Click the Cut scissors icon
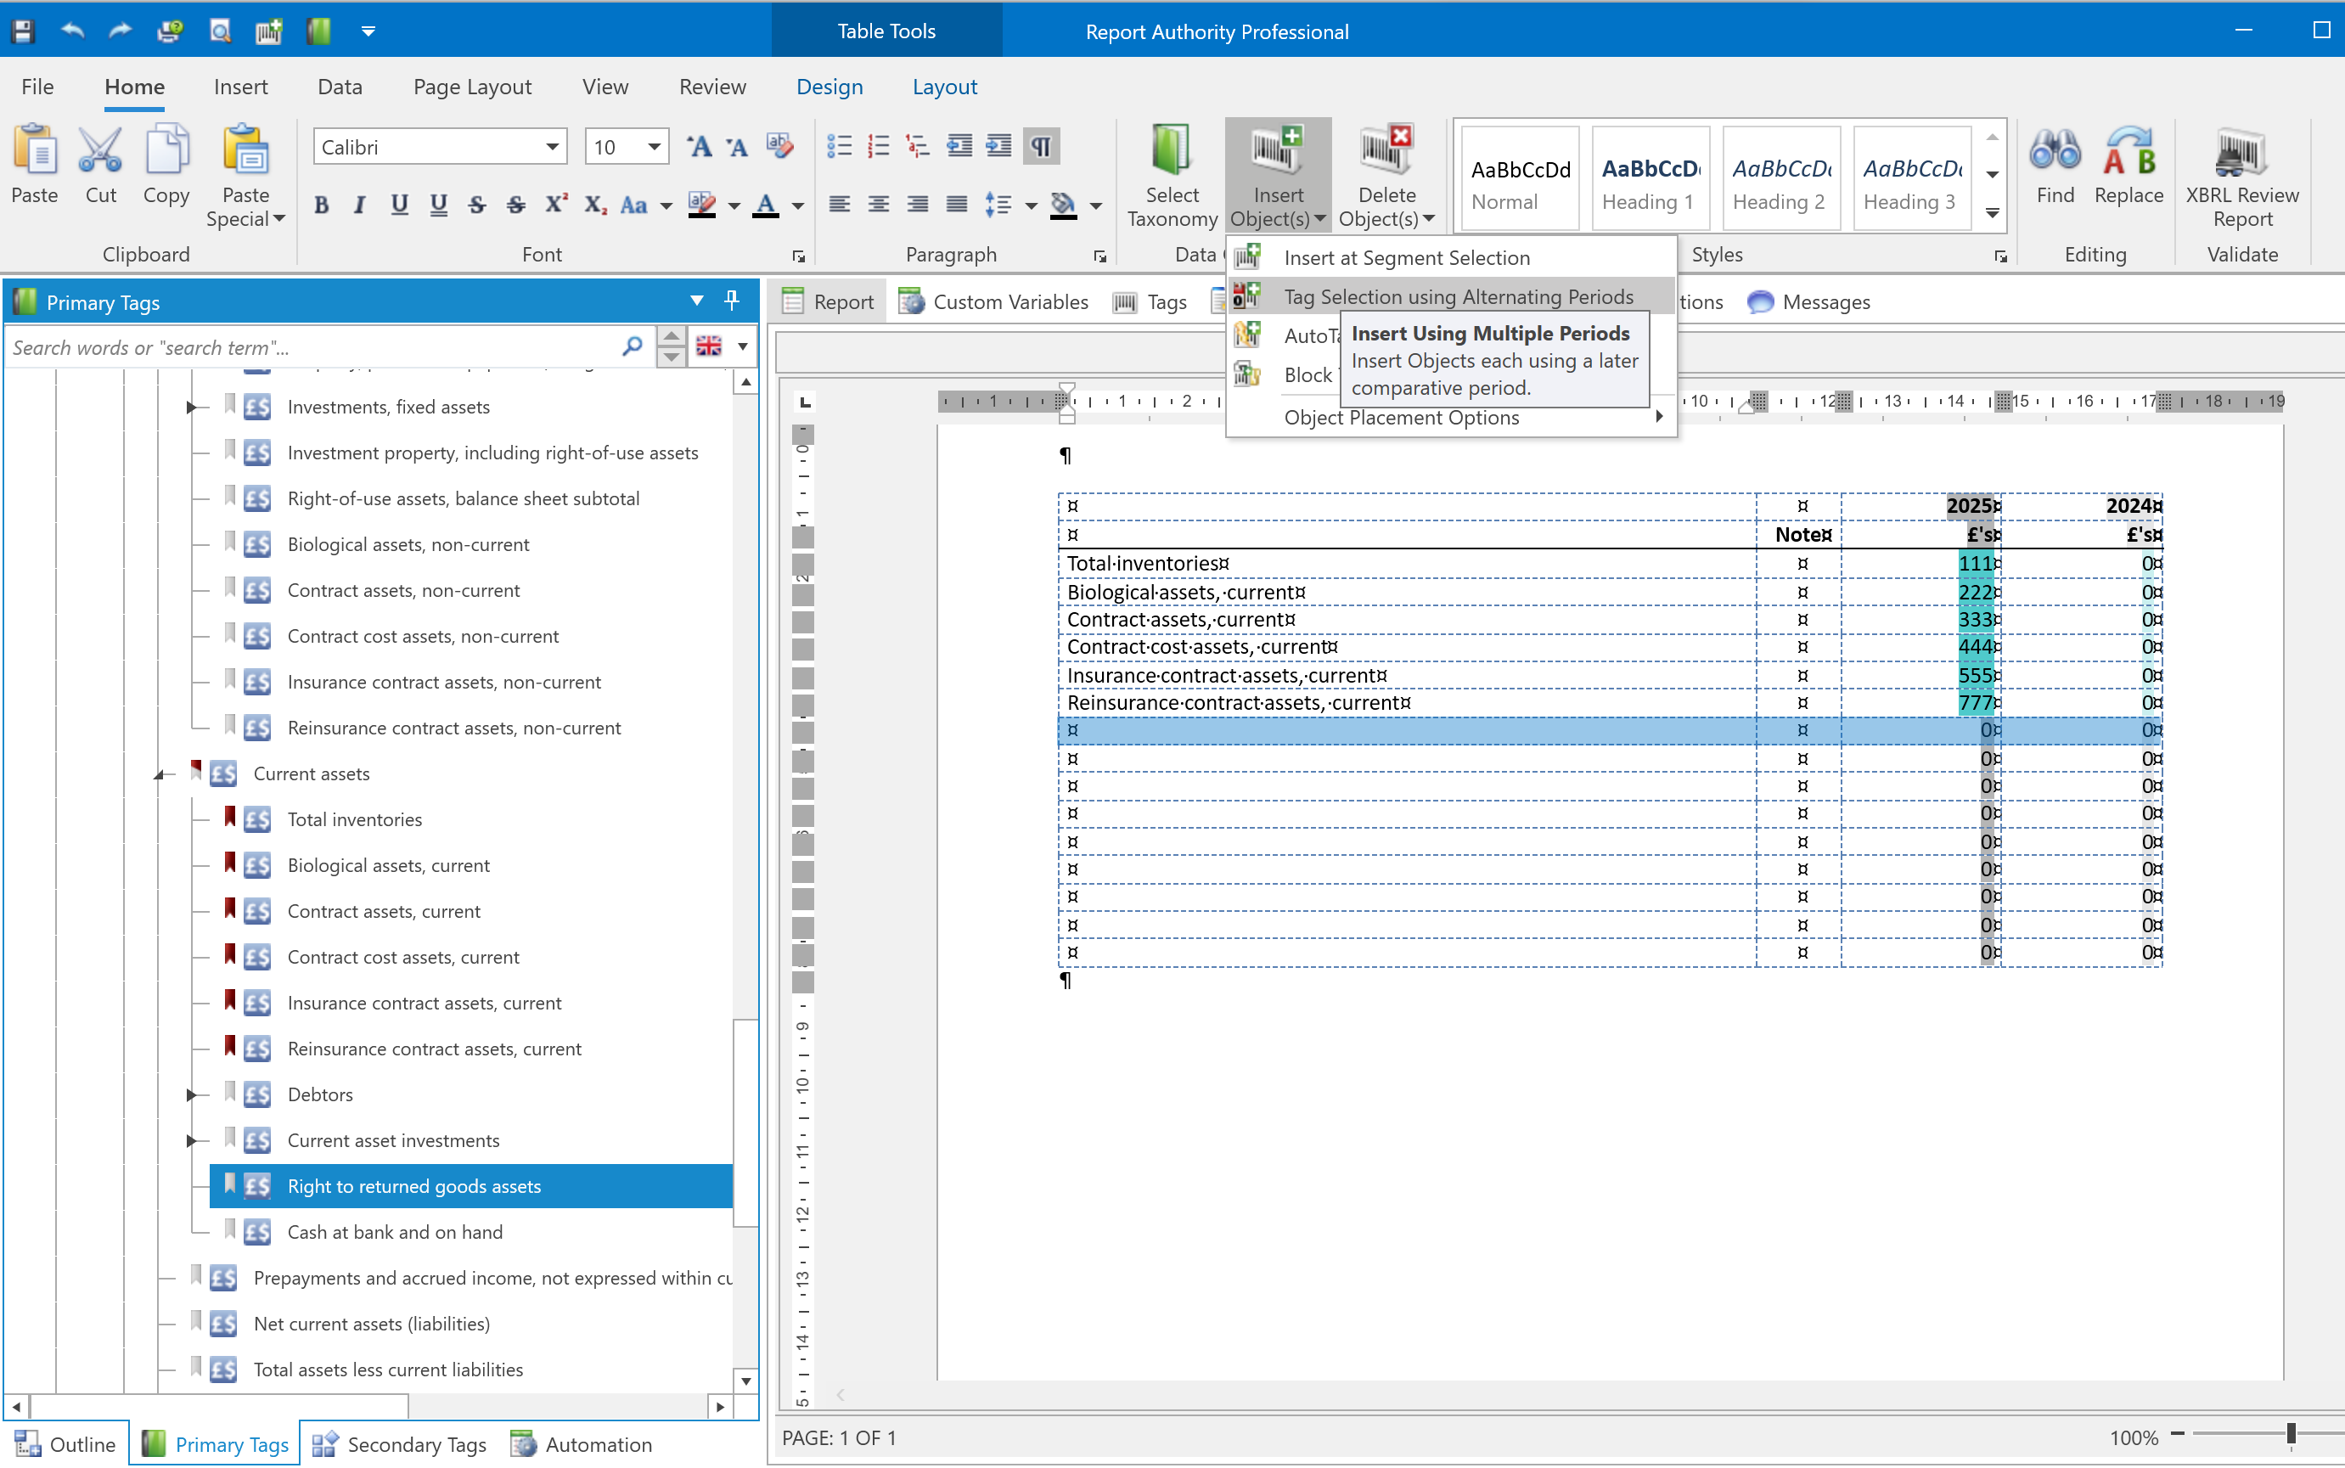Viewport: 2345px width, 1468px height. pos(100,150)
